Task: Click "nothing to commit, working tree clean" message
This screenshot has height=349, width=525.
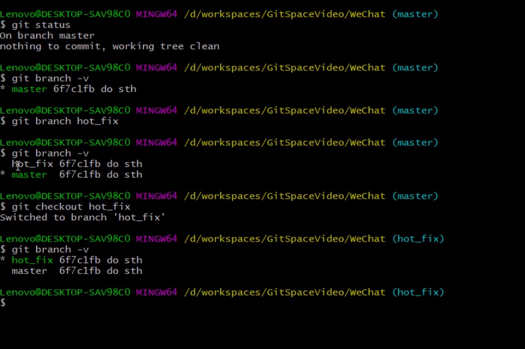Action: click(x=110, y=47)
